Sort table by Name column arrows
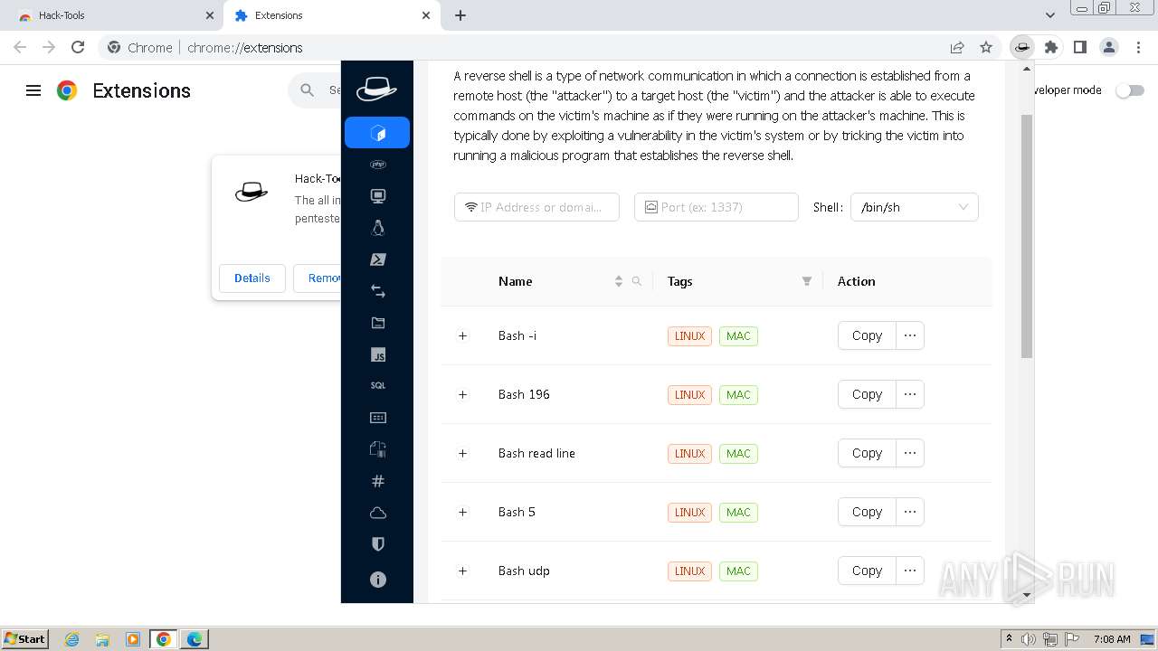Screen dimensions: 1158x651 pos(619,281)
